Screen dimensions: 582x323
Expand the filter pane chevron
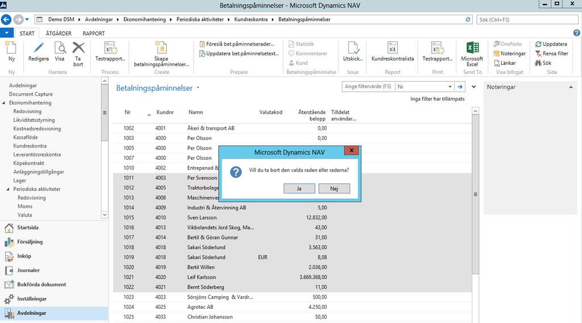point(474,86)
